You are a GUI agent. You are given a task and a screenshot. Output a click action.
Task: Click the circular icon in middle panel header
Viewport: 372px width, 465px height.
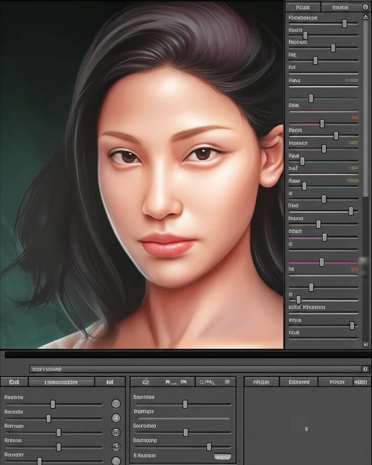click(x=146, y=382)
